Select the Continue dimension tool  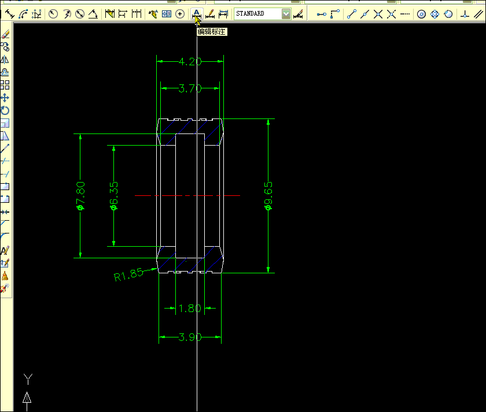[x=137, y=14]
